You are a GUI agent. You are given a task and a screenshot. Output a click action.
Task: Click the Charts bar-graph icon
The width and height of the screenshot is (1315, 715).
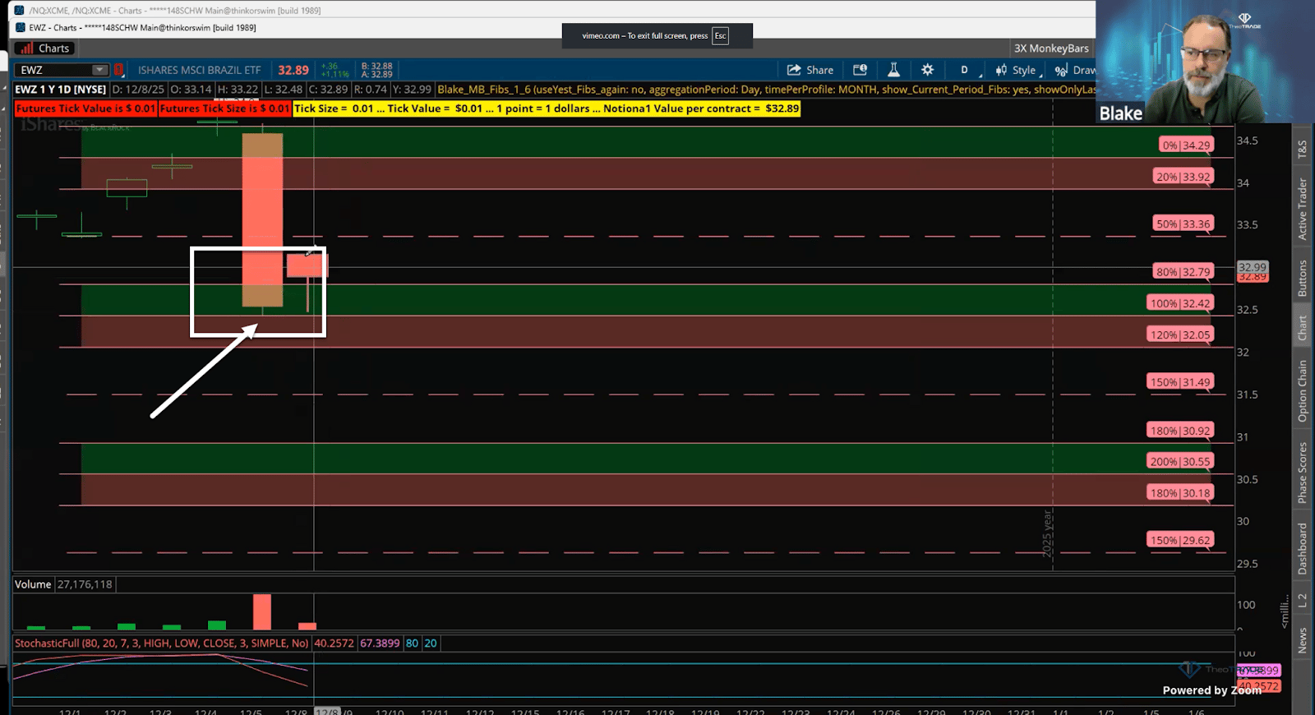[x=26, y=48]
